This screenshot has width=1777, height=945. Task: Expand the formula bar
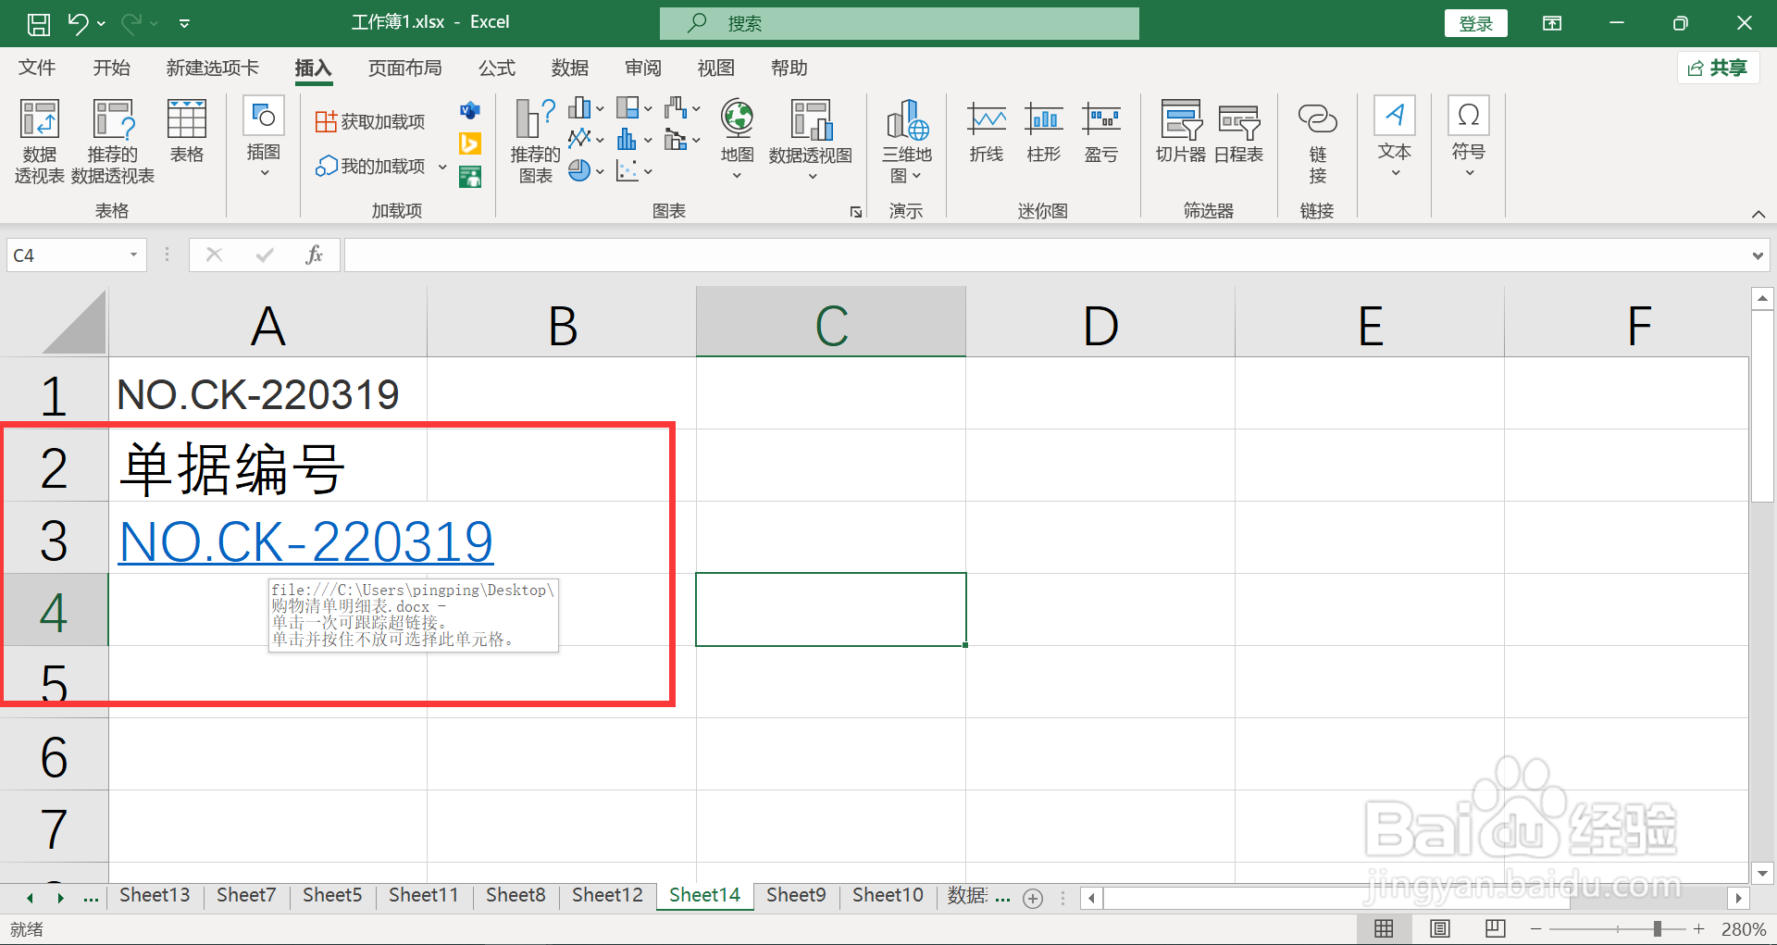[x=1758, y=255]
